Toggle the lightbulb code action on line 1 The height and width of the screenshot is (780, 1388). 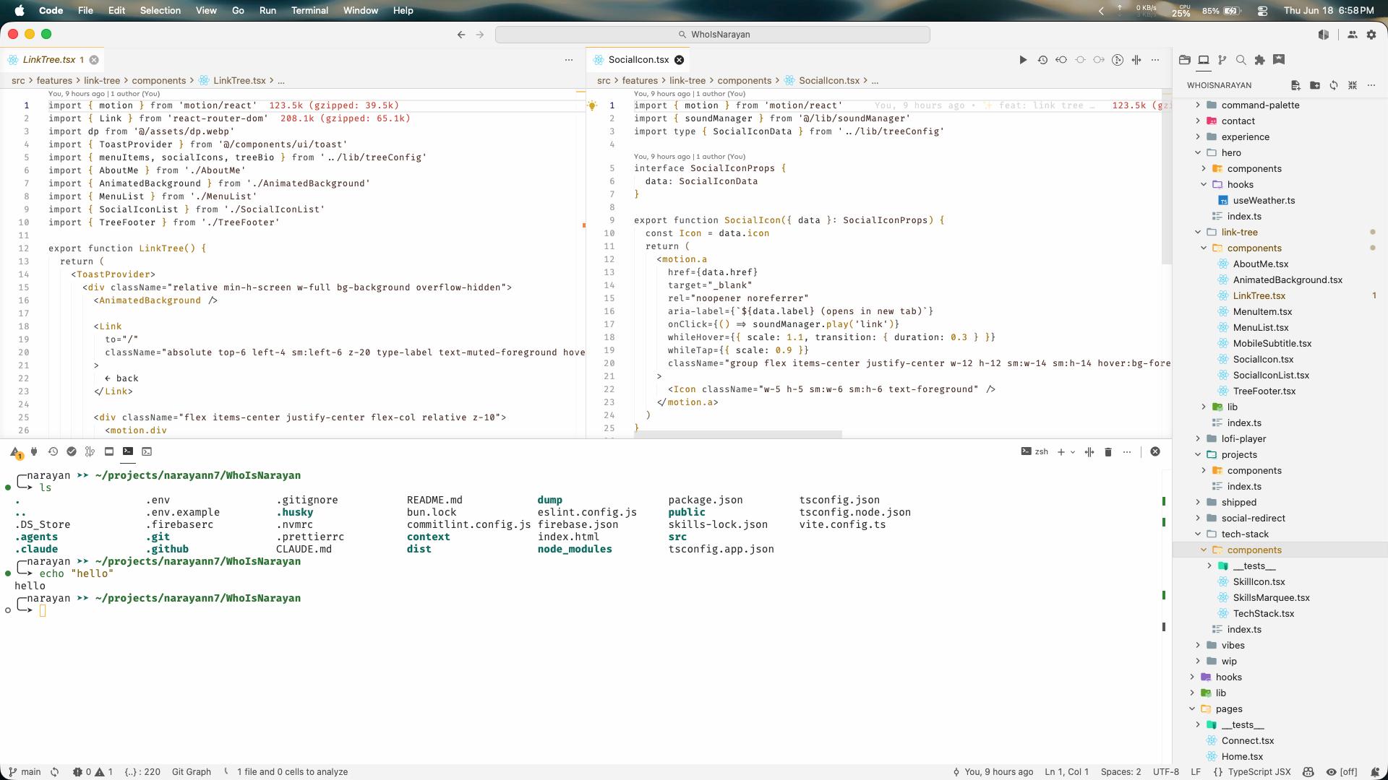tap(592, 105)
